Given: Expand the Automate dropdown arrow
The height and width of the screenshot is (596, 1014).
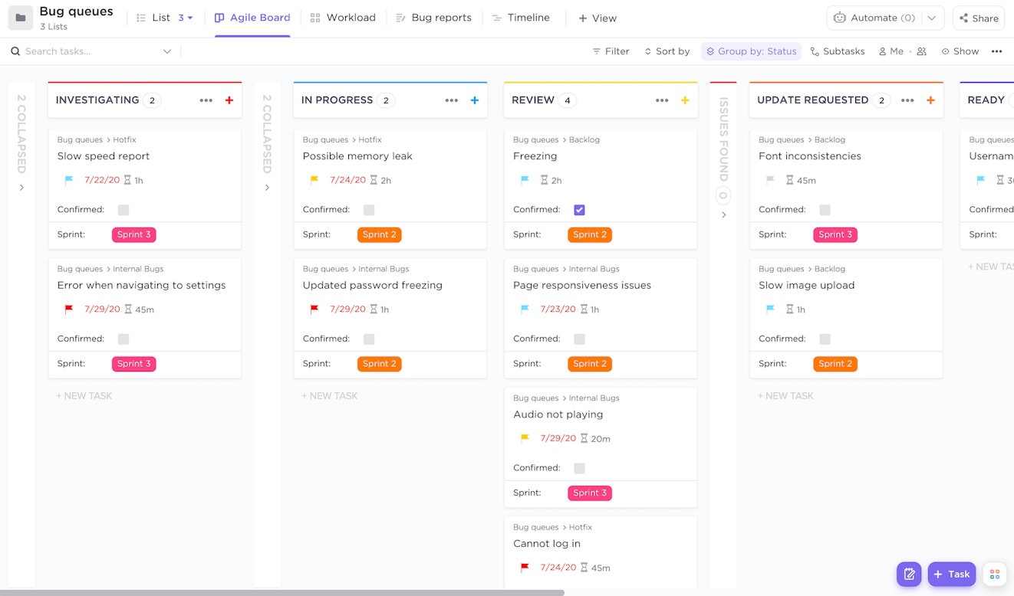Looking at the screenshot, I should pyautogui.click(x=931, y=18).
